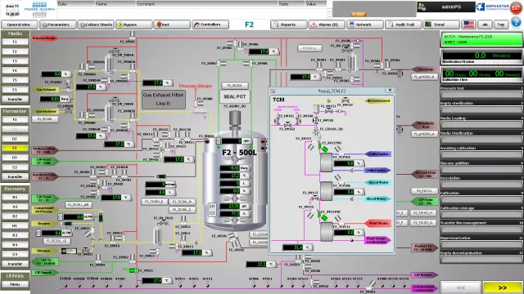This screenshot has width=524, height=294.
Task: Open the pH controller button beside Ammonia
Action: [x=424, y=77]
